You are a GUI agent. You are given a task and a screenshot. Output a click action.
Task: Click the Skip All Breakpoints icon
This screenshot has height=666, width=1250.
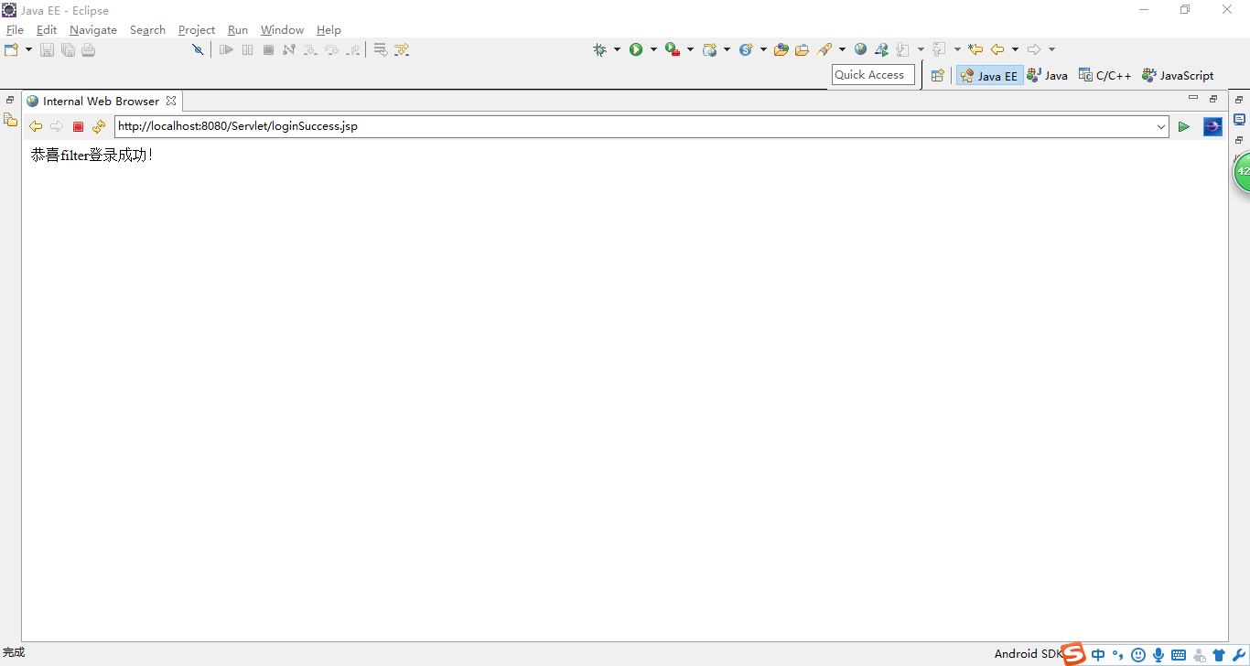pos(198,49)
